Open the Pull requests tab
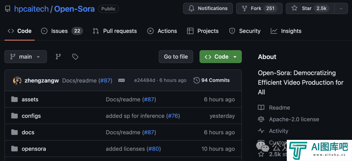 (x=115, y=31)
